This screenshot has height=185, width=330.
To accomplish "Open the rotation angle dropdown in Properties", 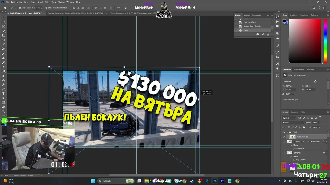I will tap(293, 94).
